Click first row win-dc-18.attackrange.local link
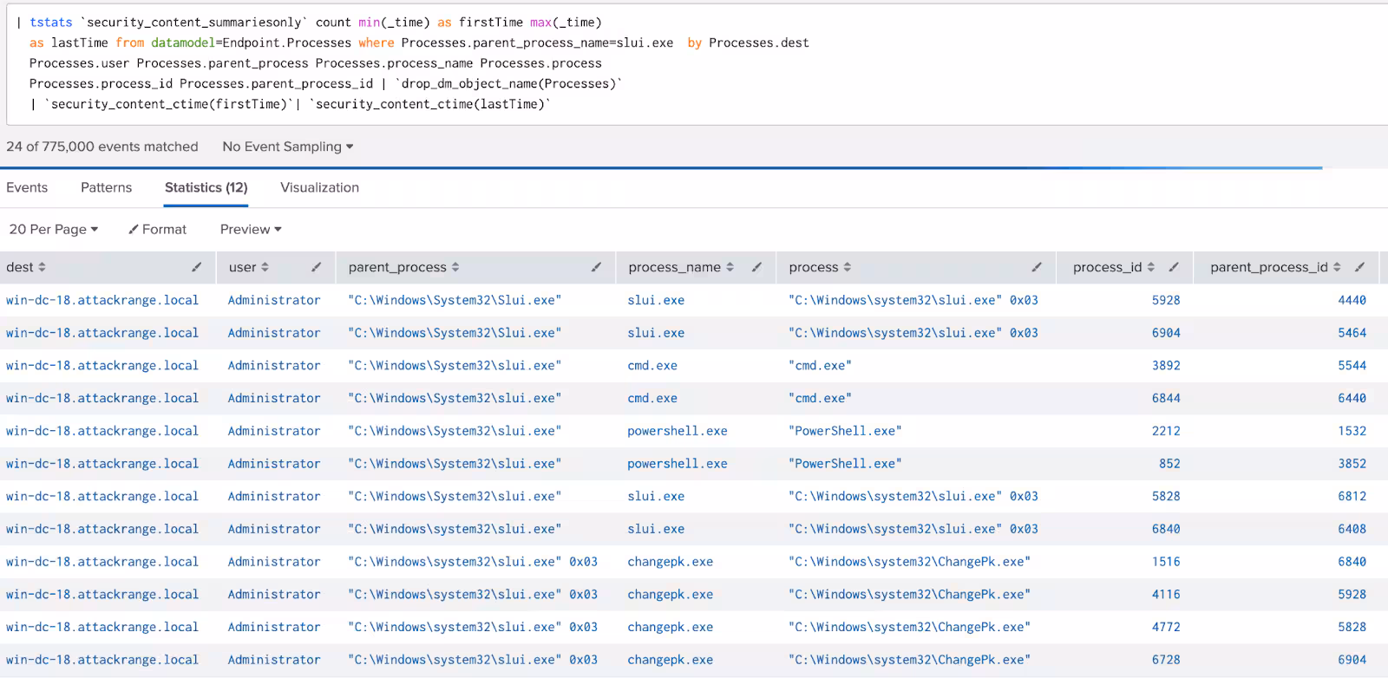This screenshot has width=1388, height=678. (102, 300)
